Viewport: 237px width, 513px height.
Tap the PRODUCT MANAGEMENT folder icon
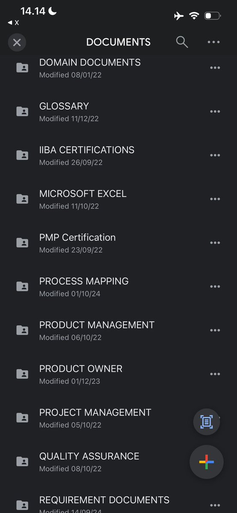(22, 330)
